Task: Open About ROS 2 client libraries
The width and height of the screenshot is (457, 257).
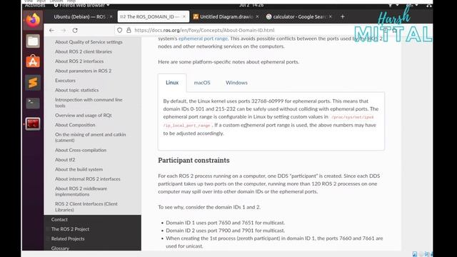Action: [84, 51]
